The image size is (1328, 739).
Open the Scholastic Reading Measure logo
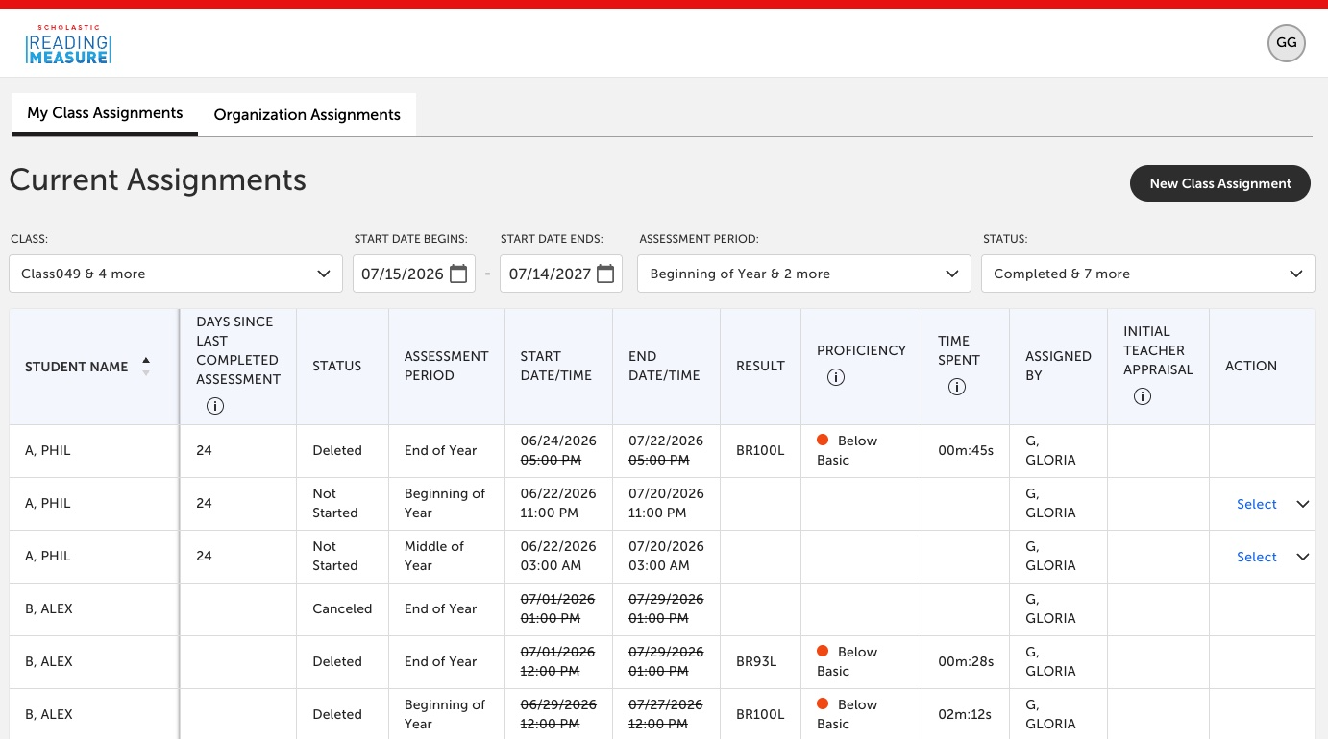(68, 45)
